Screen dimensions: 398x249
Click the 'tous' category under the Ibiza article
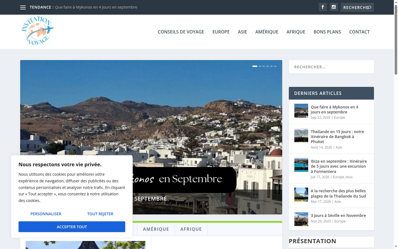[349, 177]
